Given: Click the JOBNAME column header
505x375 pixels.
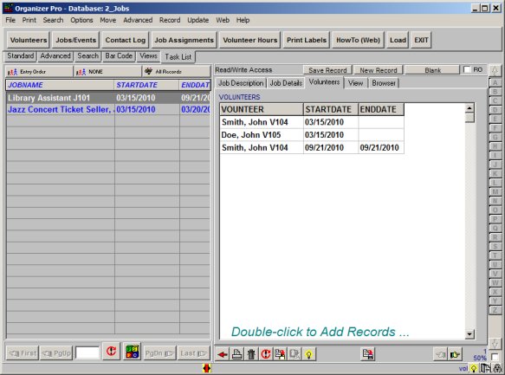Looking at the screenshot, I should coord(61,85).
